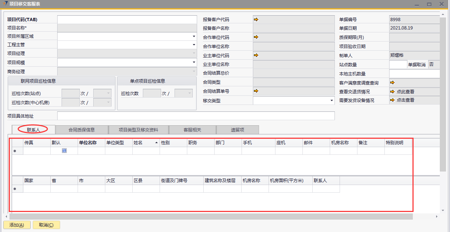
Task: Open the 工程主管 dropdown list
Action: [x=194, y=45]
